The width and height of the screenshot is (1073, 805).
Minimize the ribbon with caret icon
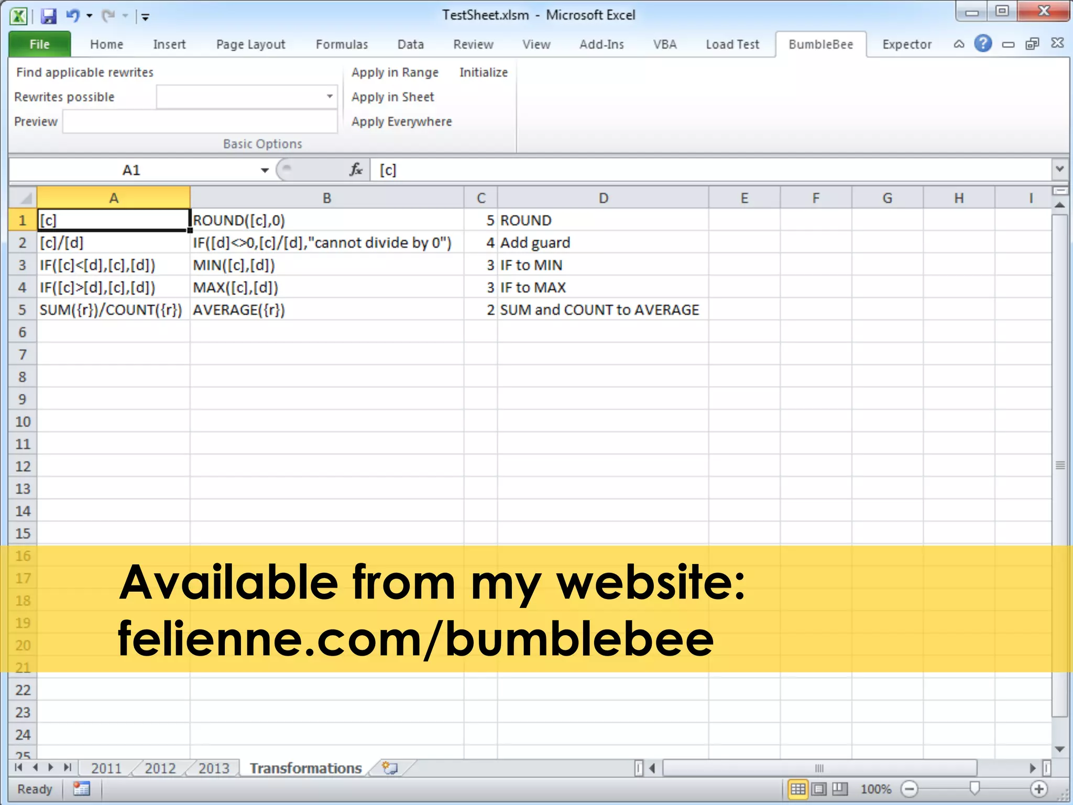tap(959, 44)
